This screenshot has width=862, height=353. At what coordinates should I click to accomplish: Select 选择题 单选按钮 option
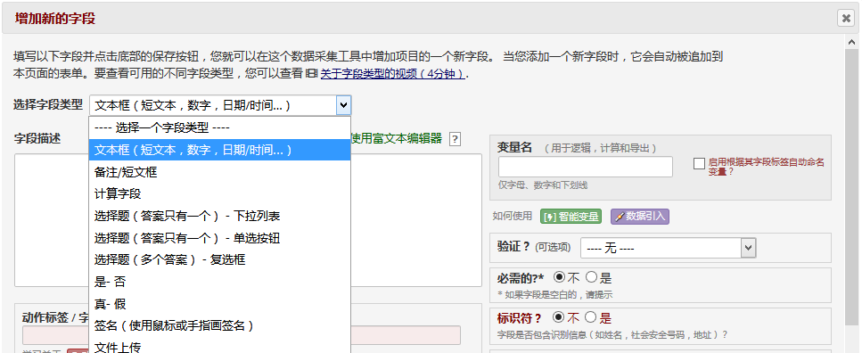click(219, 237)
